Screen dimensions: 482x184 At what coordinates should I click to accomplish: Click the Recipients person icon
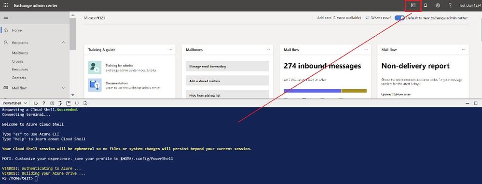tap(6, 42)
